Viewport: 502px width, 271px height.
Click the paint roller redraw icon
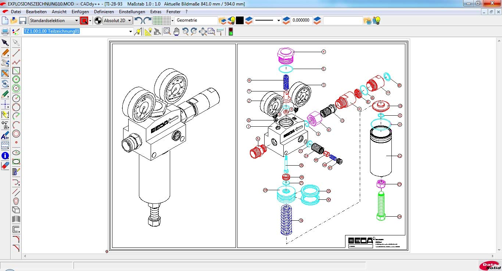click(x=220, y=32)
